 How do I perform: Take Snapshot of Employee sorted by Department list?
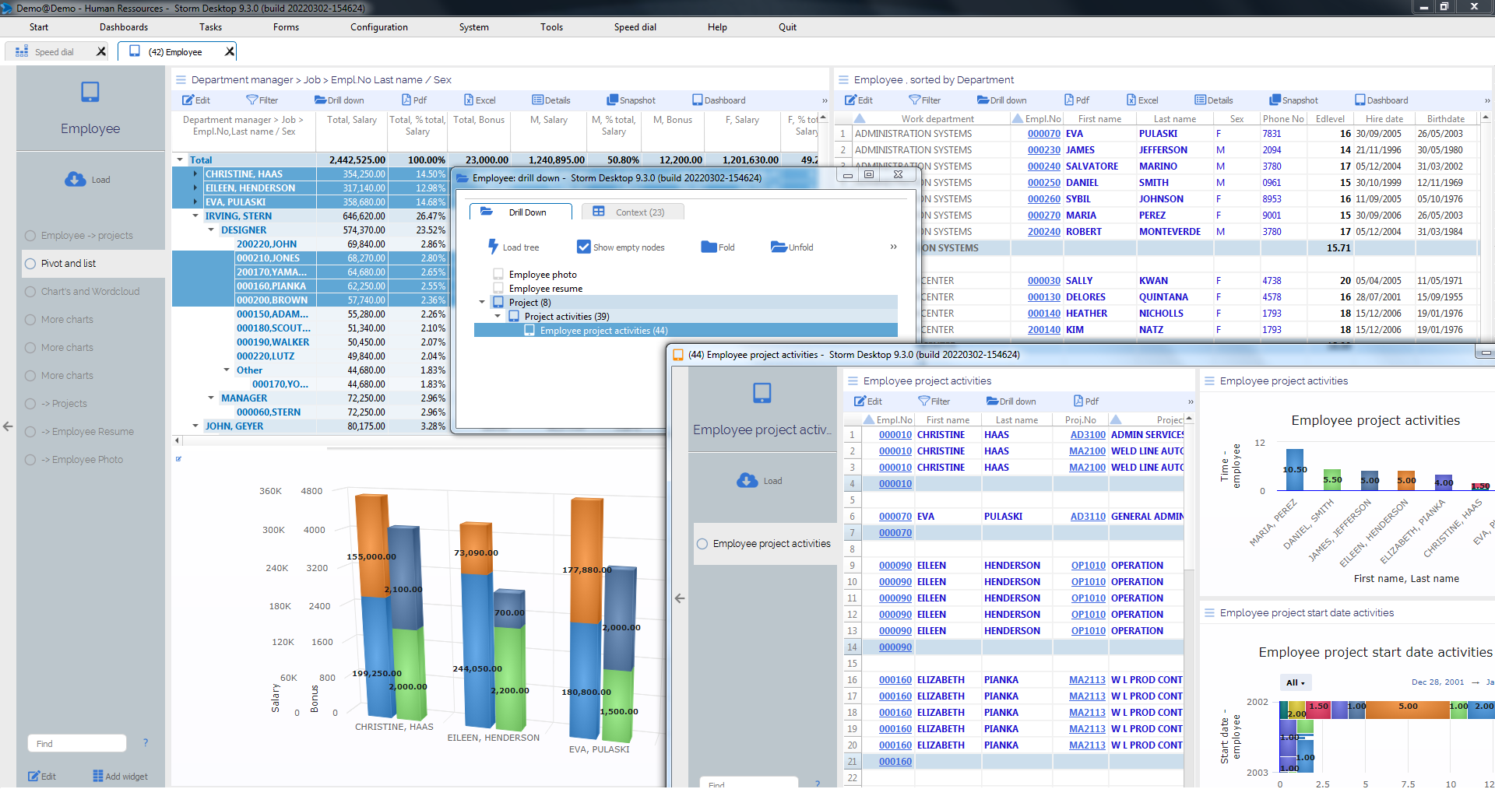pyautogui.click(x=1293, y=100)
